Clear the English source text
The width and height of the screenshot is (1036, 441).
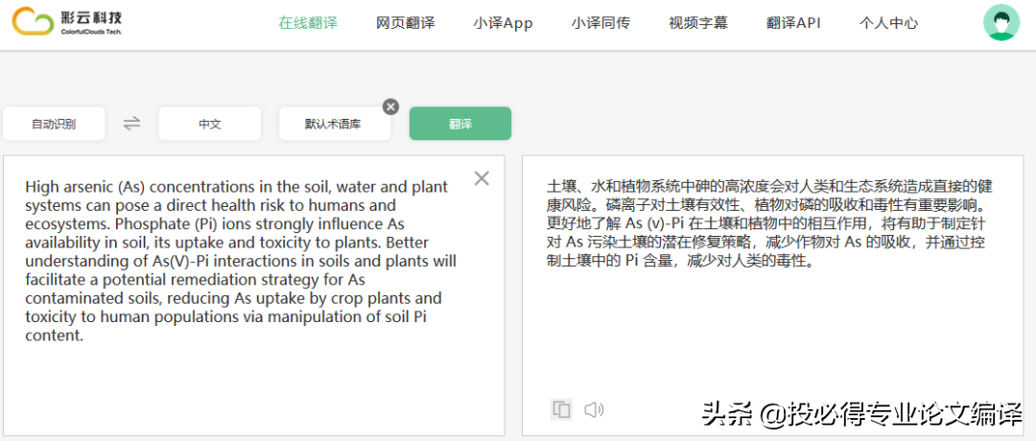[482, 178]
